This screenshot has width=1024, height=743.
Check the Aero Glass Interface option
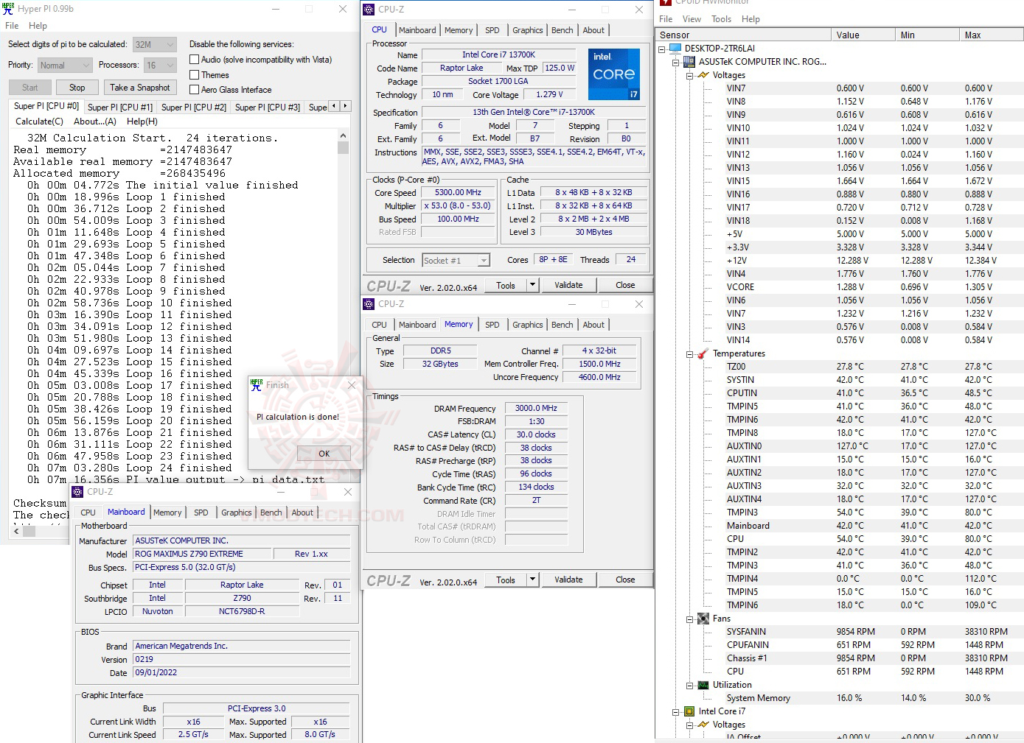tap(195, 90)
